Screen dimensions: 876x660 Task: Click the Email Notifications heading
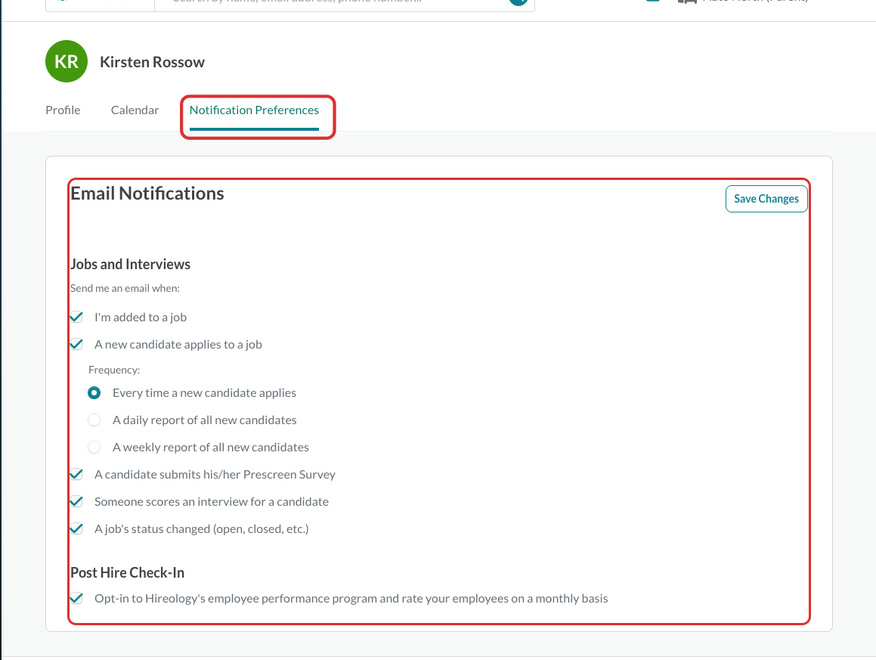coord(147,194)
